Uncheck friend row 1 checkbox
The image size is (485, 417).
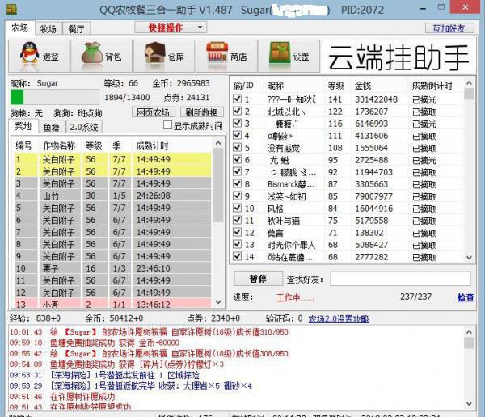[x=237, y=99]
